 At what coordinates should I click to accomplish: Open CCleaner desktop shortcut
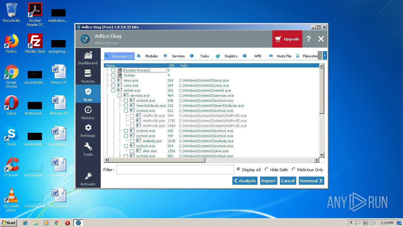11,167
